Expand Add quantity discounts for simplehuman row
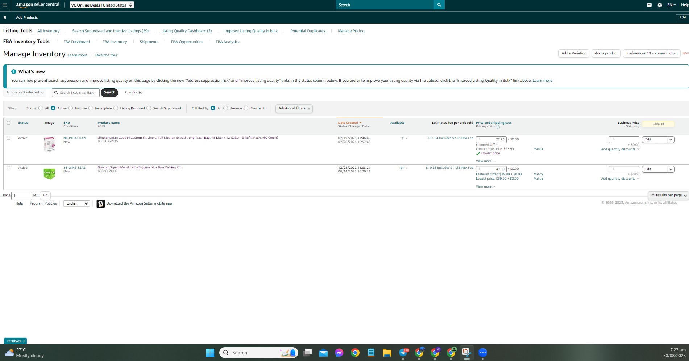Image resolution: width=689 pixels, height=361 pixels. pos(620,149)
